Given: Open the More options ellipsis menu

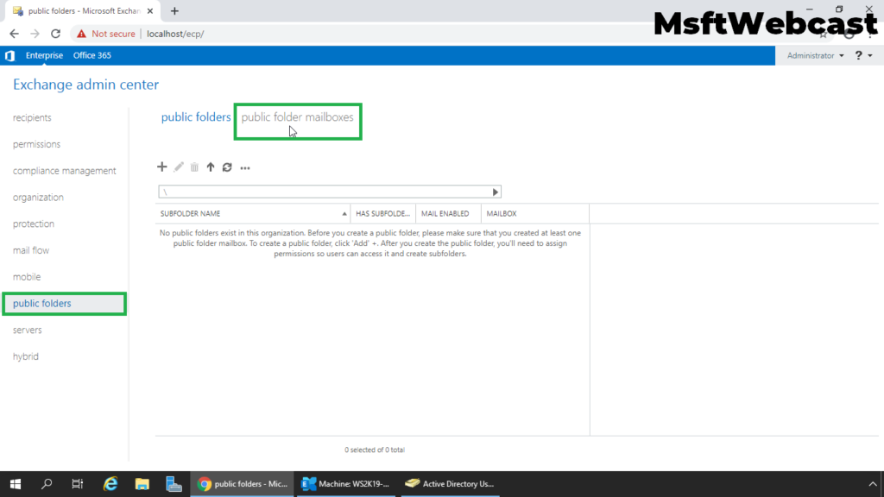Looking at the screenshot, I should (244, 168).
